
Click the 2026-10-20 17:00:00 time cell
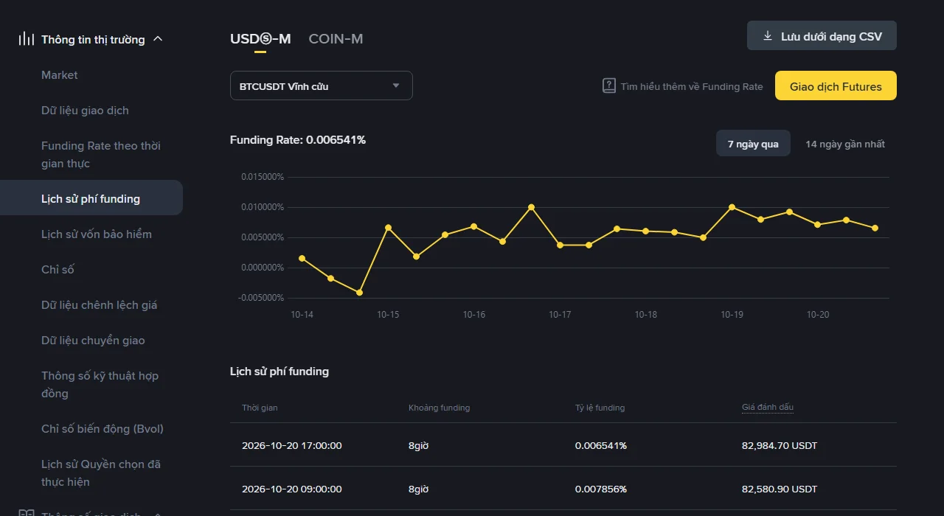(x=291, y=445)
